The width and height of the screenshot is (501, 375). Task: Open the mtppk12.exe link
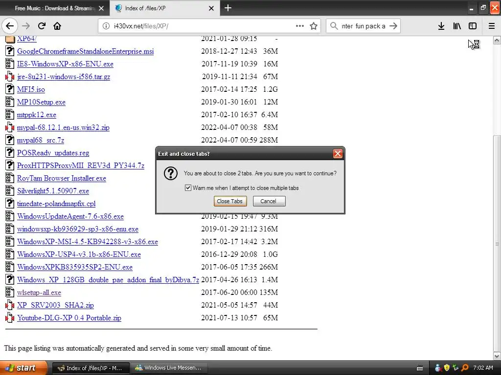click(x=37, y=115)
